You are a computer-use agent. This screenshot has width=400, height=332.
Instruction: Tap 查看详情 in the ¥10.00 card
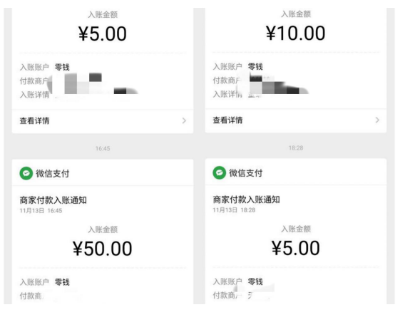coord(227,120)
